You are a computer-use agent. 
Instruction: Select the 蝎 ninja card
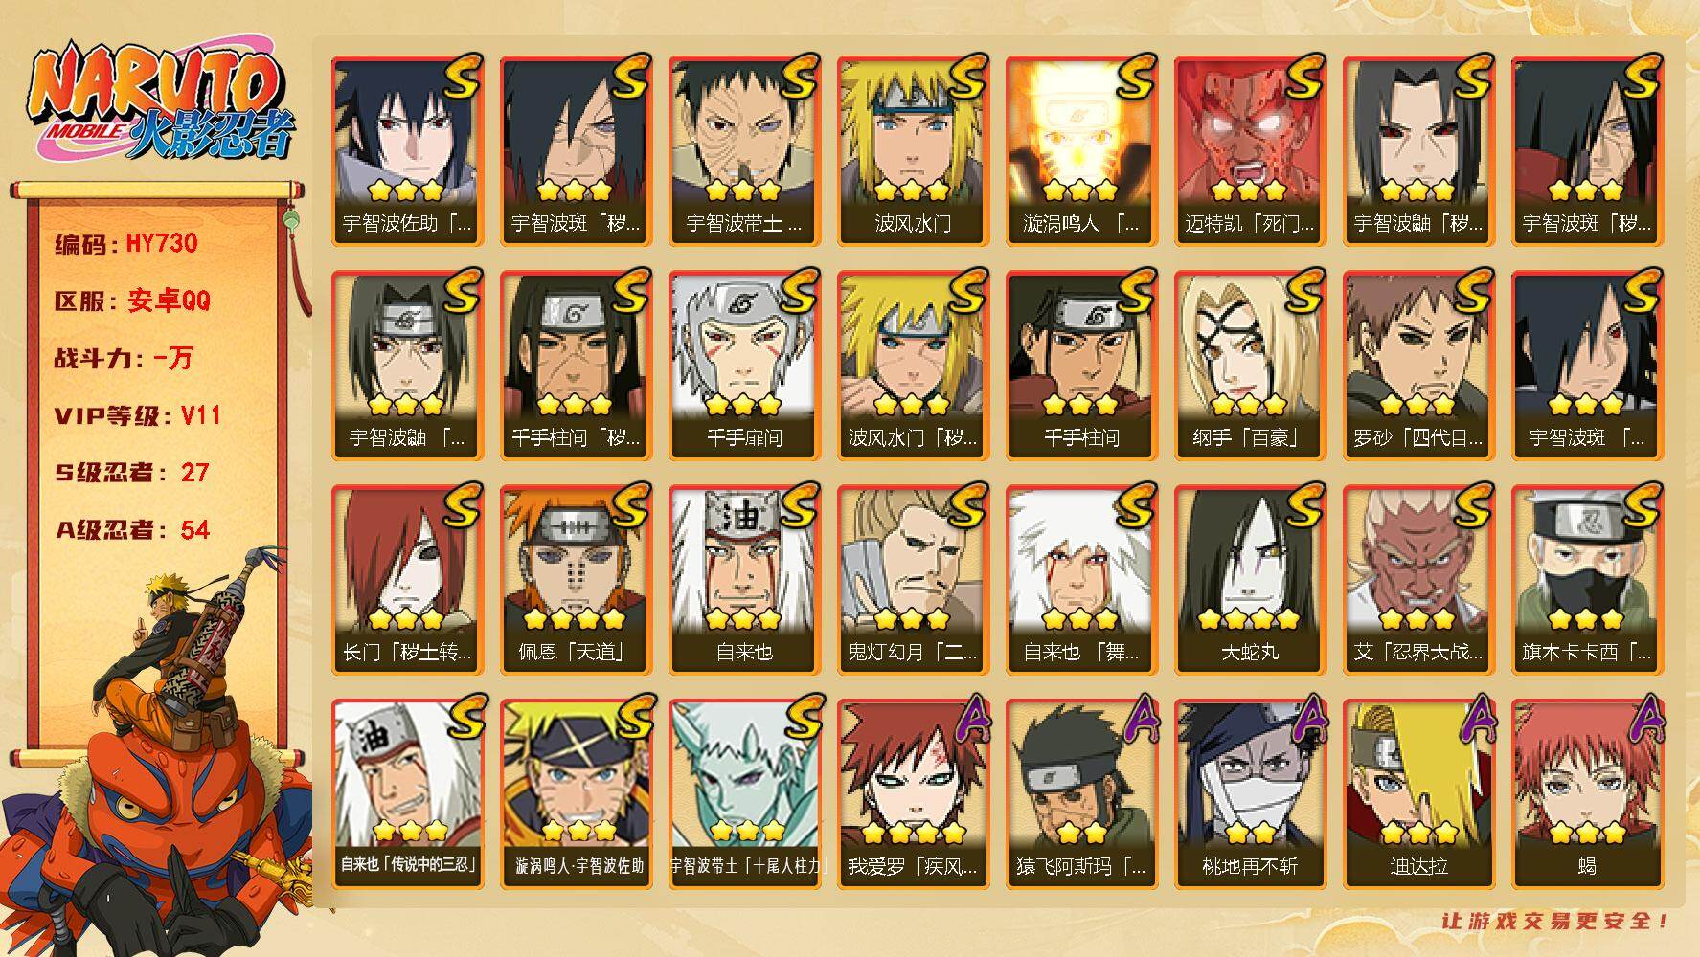click(1587, 794)
